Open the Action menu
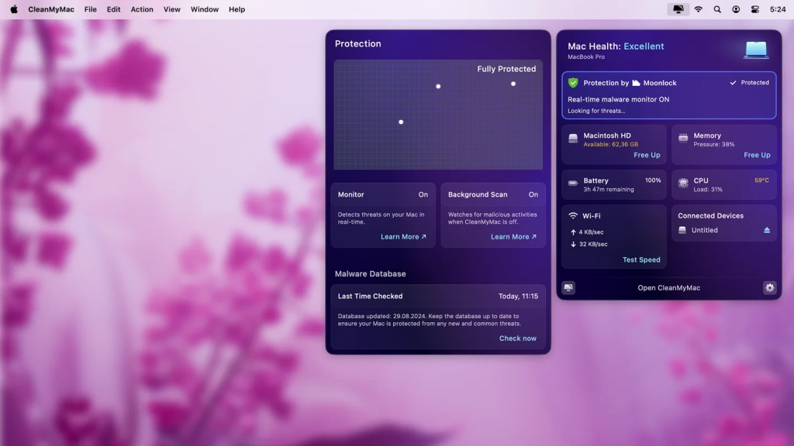794x446 pixels. [142, 9]
